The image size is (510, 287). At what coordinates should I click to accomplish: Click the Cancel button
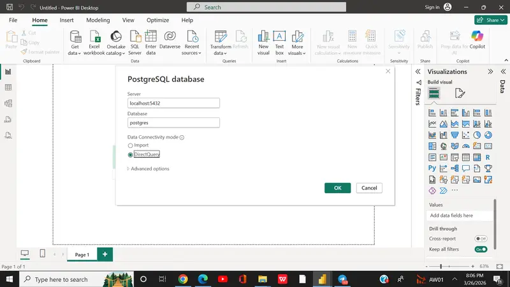[369, 188]
